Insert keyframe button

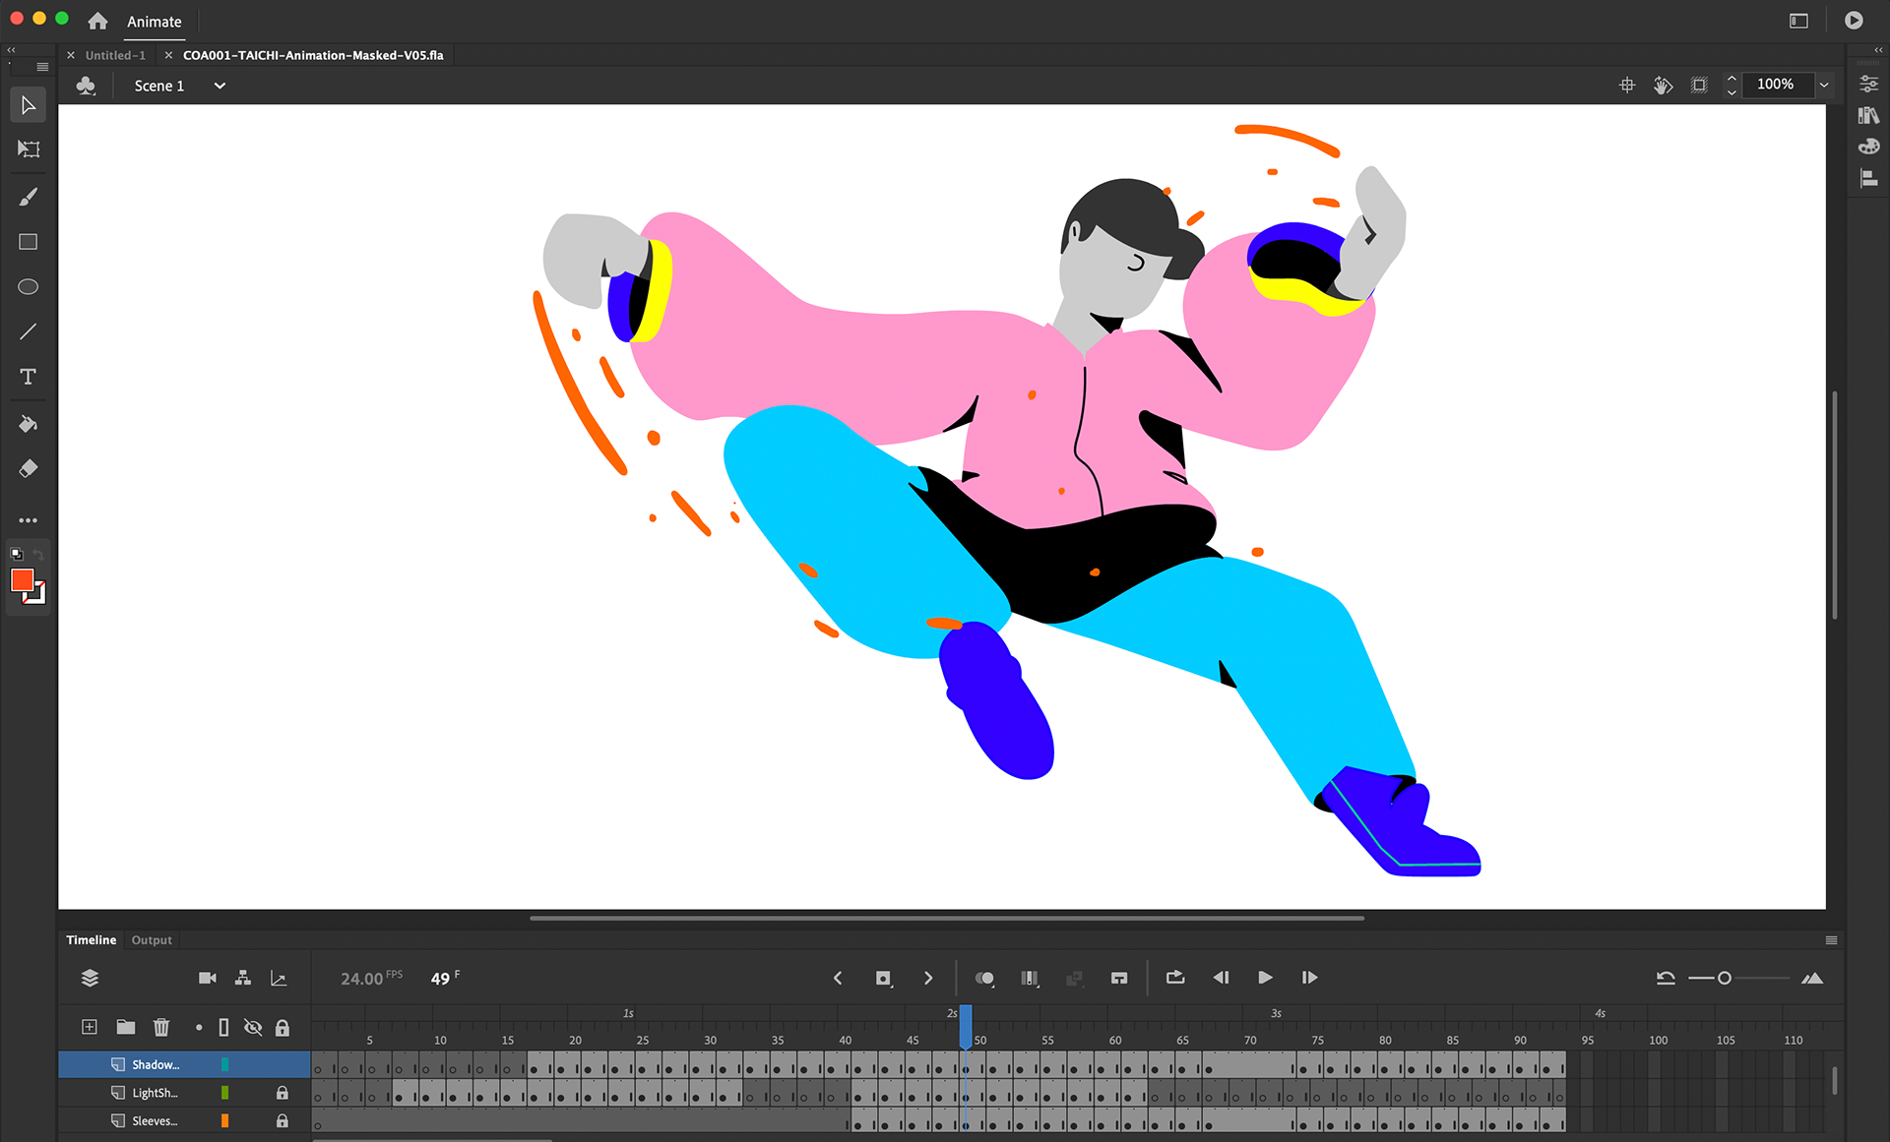[x=884, y=978]
